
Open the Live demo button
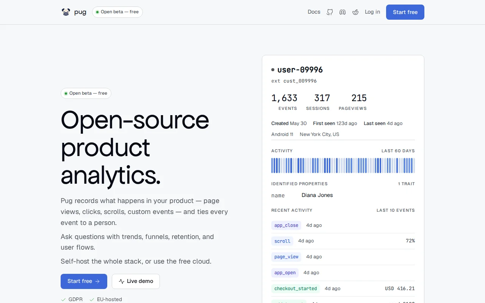(x=136, y=281)
